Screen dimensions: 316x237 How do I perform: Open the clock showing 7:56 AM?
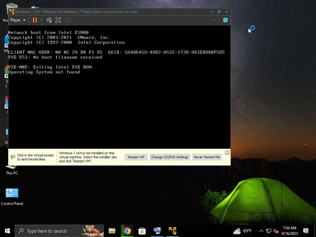click(x=289, y=231)
